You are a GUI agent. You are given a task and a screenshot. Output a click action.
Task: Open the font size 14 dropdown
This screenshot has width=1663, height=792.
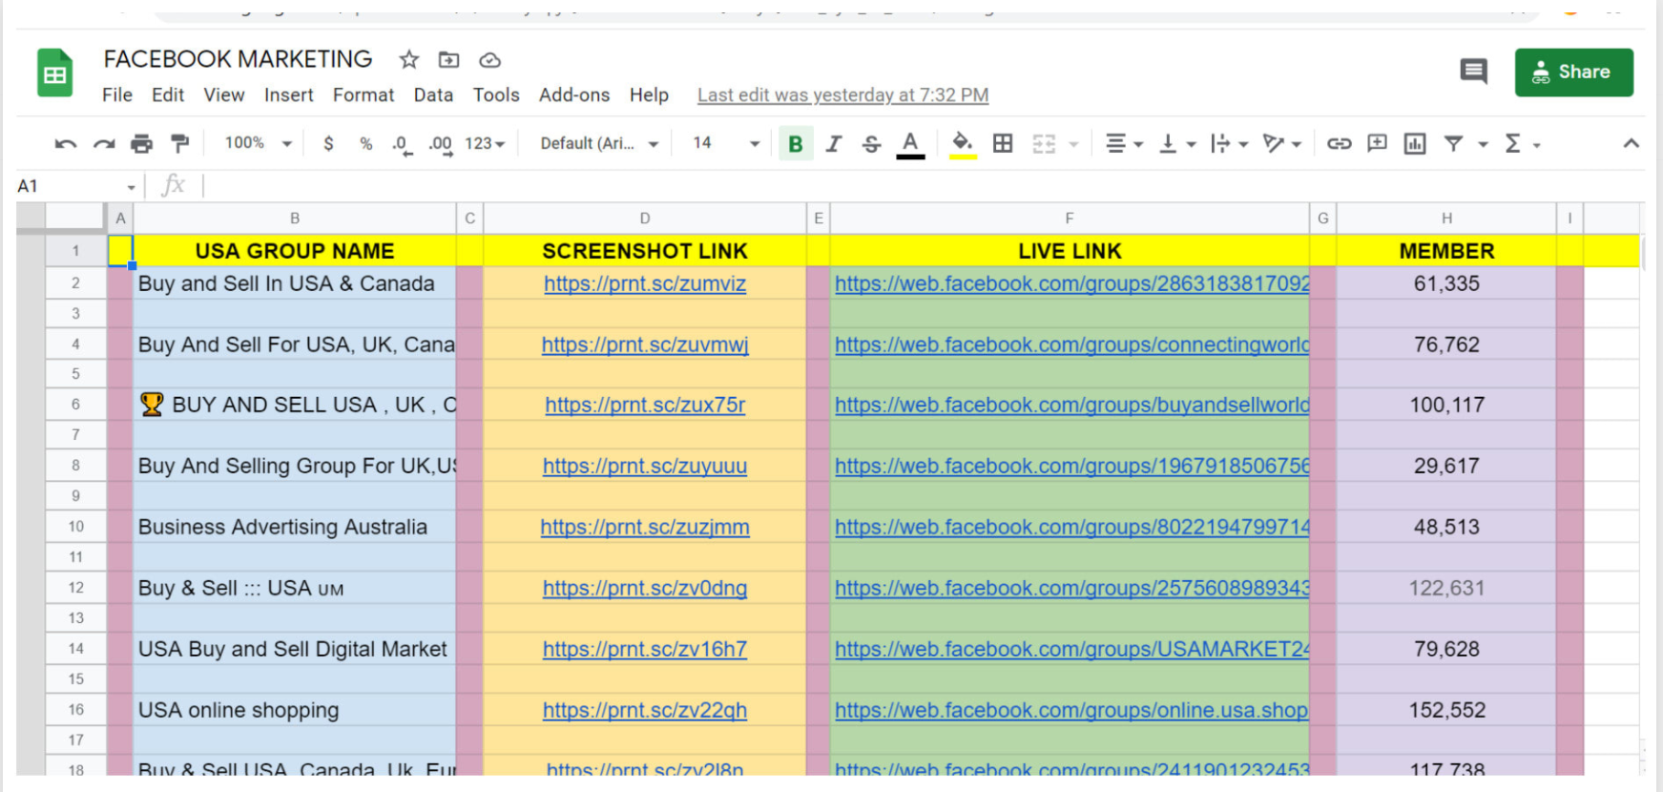725,143
